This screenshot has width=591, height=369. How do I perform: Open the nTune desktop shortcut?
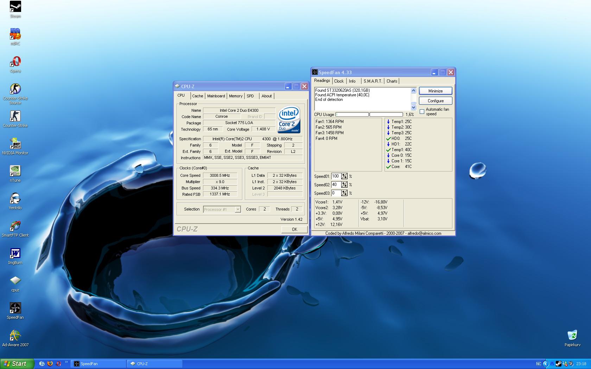[15, 174]
